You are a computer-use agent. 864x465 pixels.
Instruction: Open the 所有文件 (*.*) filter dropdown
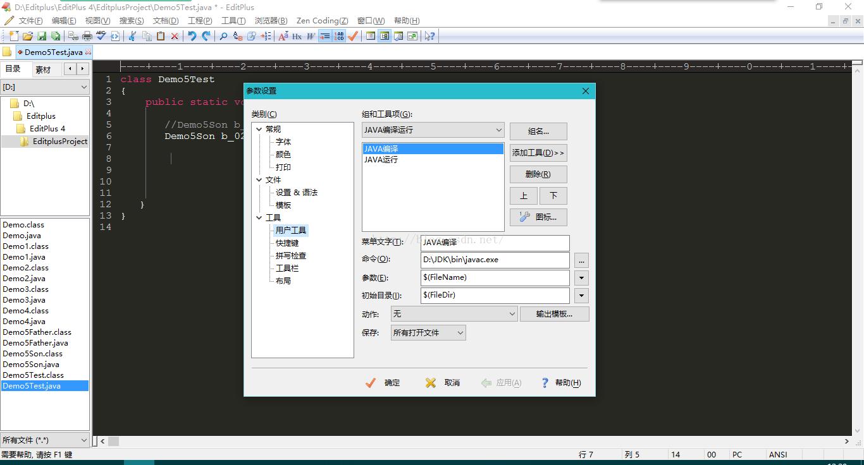pyautogui.click(x=46, y=440)
